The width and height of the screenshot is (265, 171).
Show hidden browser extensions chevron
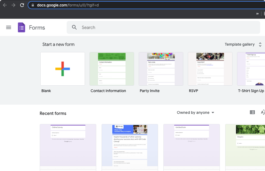tap(257, 14)
